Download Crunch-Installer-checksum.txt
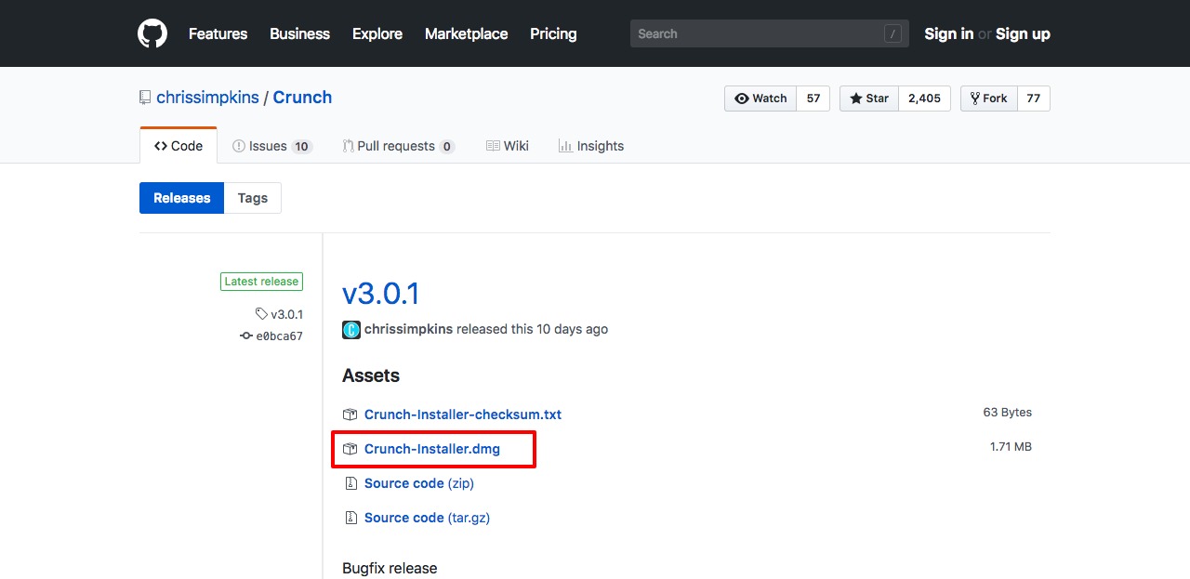 463,415
